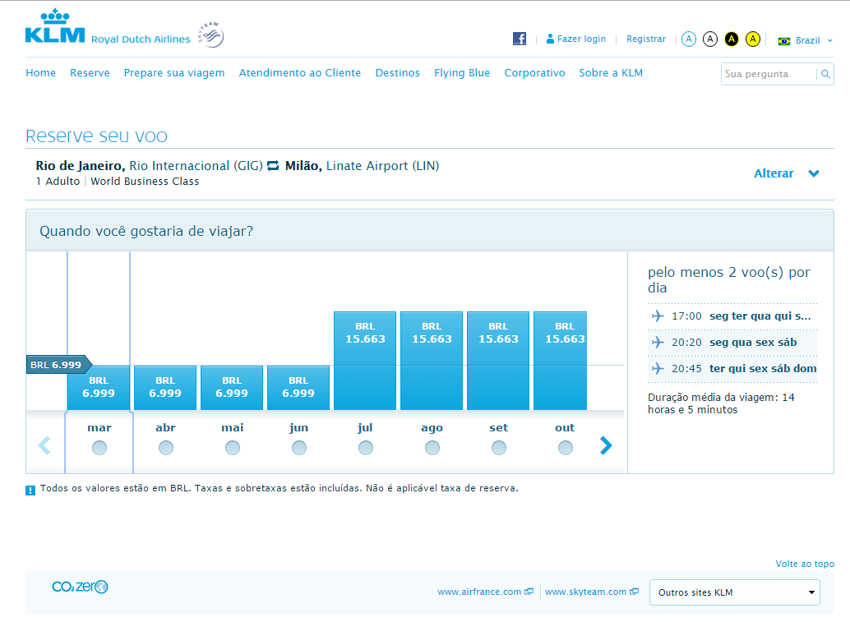Open the Flying Blue menu

click(462, 72)
